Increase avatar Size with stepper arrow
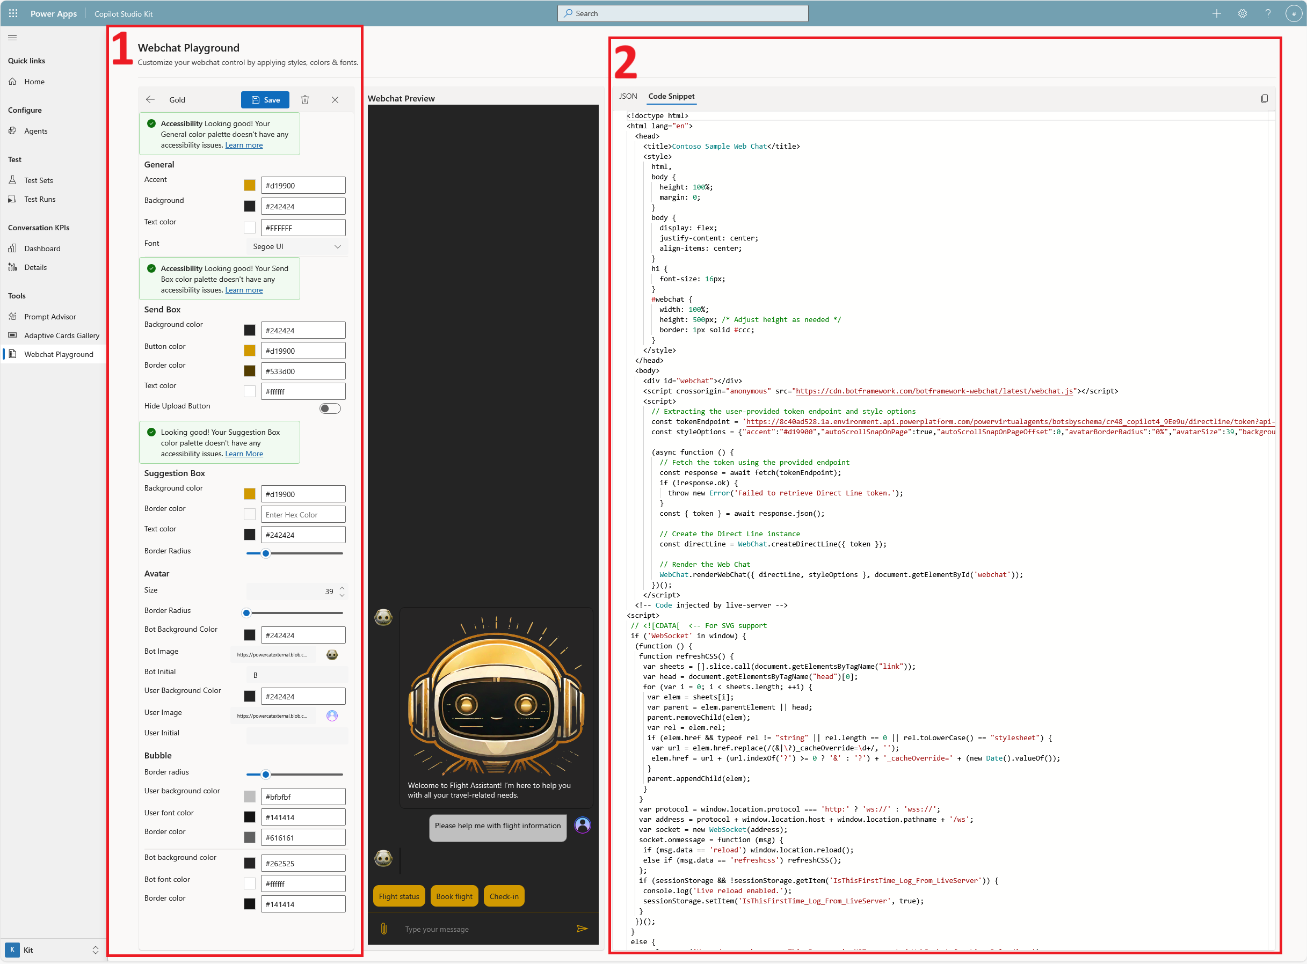1307x964 pixels. [342, 588]
